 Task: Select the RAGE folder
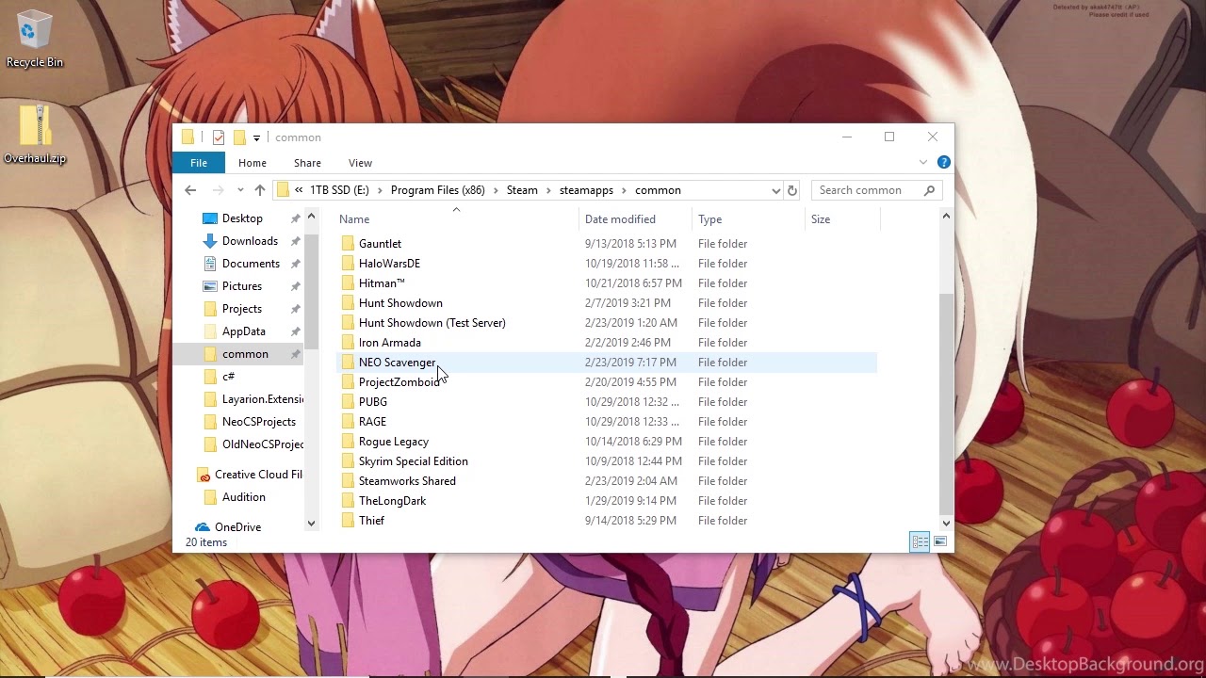372,422
